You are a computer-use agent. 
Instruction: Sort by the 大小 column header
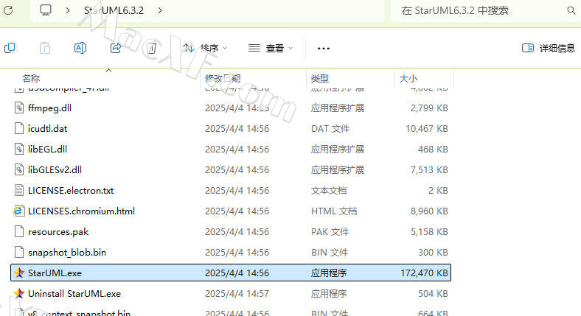pyautogui.click(x=408, y=78)
